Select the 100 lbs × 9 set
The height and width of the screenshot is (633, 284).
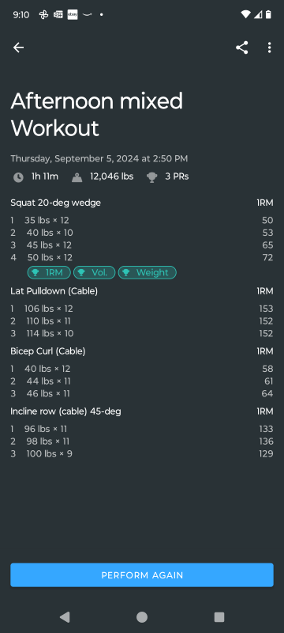pyautogui.click(x=142, y=453)
